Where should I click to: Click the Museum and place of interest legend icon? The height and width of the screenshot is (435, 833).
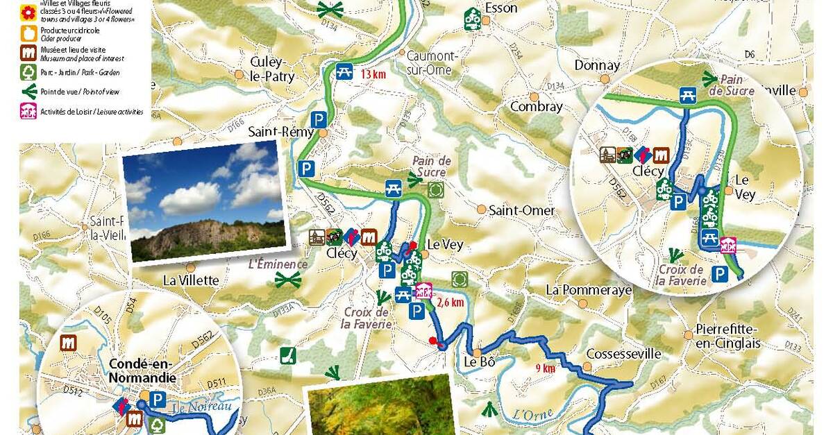point(29,53)
